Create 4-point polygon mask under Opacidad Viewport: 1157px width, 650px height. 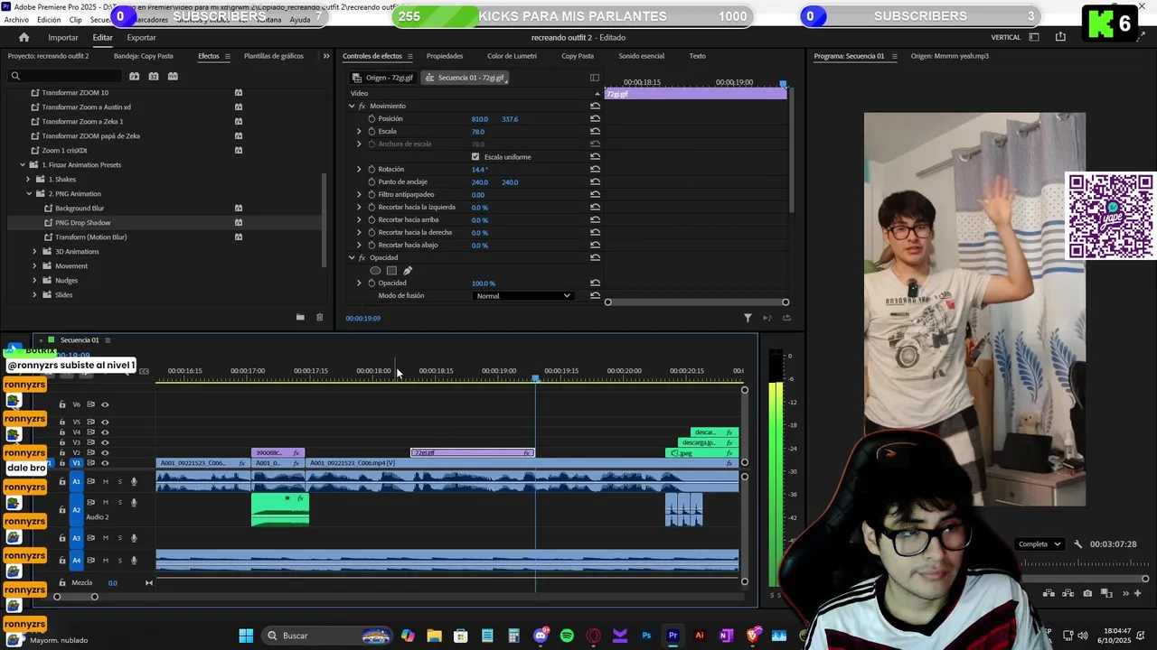point(391,270)
